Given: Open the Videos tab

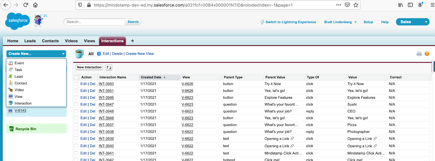Looking at the screenshot, I should pos(71,41).
